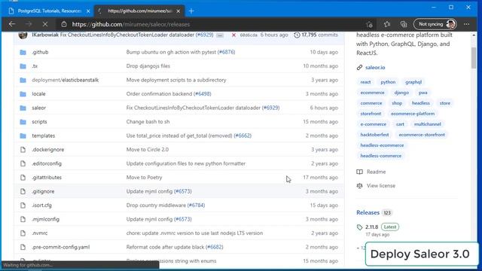This screenshot has width=482, height=271.
Task: Open the View license link
Action: point(381,186)
